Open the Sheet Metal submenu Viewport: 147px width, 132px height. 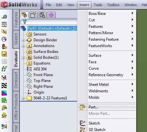112,85
